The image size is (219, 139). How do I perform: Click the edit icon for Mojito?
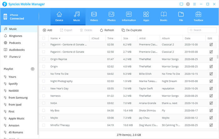click(x=211, y=118)
